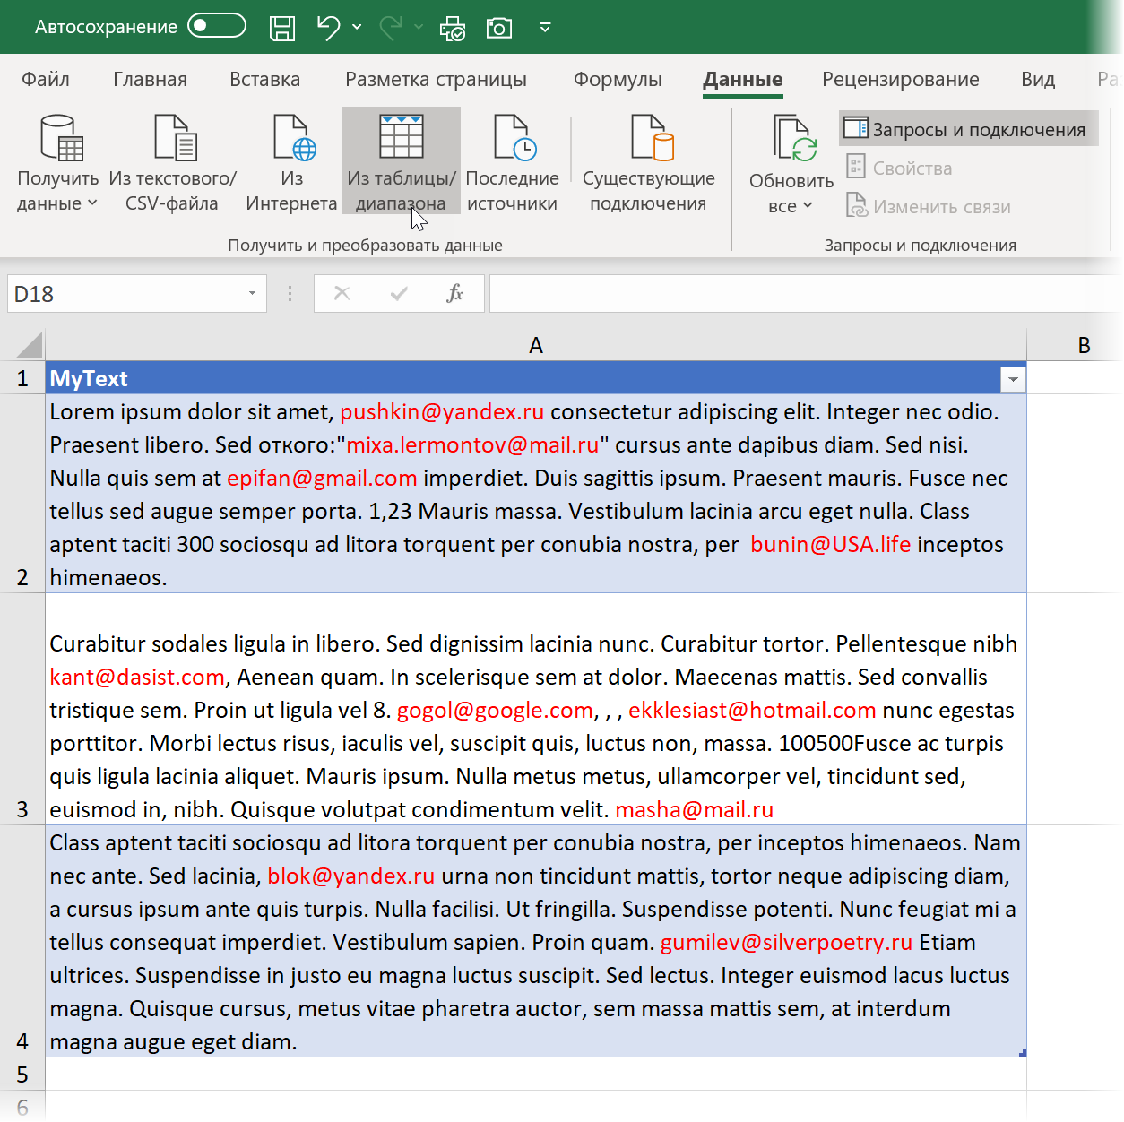
Task: Click the Insert Function fx icon
Action: [454, 293]
